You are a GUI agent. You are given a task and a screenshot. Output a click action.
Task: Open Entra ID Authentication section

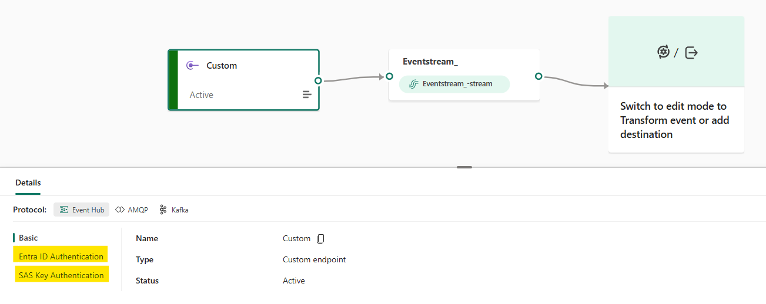click(x=61, y=256)
